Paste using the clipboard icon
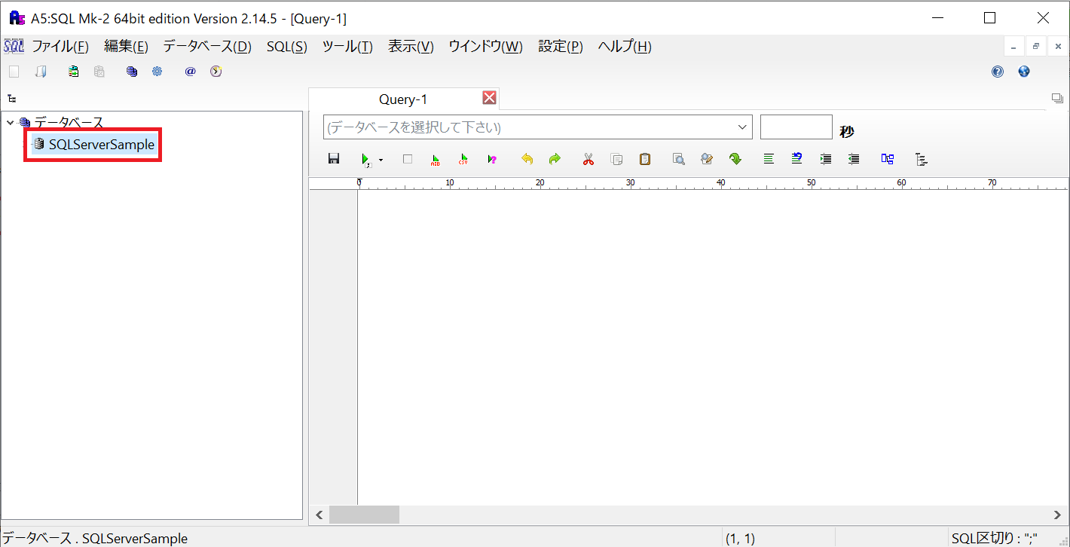Screen dimensions: 1070x547 tap(645, 159)
